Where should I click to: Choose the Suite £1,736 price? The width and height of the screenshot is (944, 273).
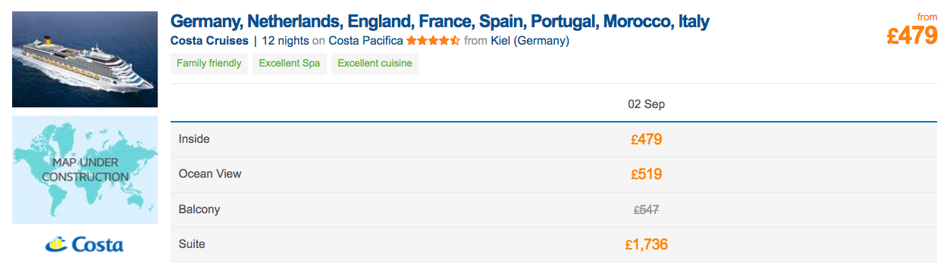pos(646,244)
